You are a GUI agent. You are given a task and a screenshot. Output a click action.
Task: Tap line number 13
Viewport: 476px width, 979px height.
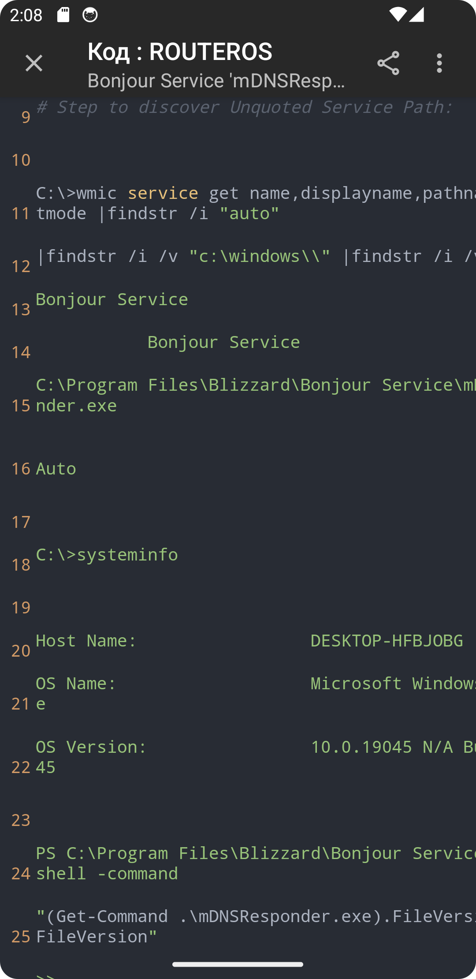tap(21, 310)
